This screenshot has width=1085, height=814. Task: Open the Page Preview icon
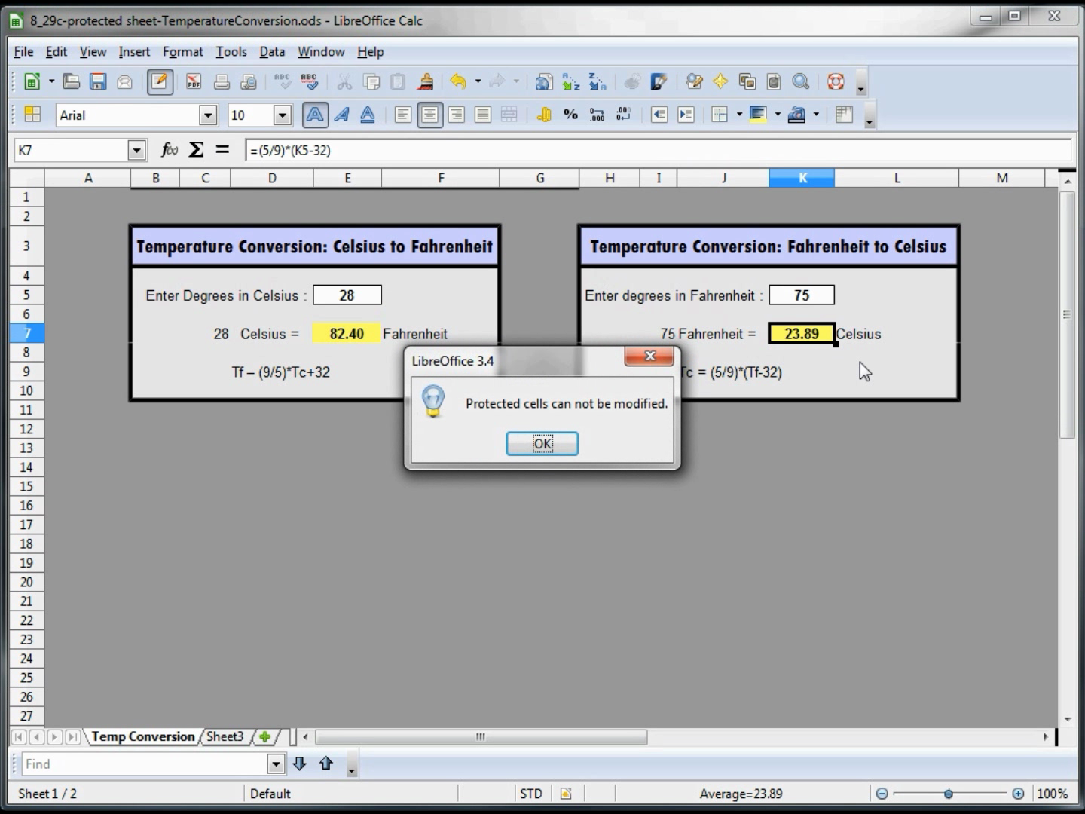coord(248,82)
